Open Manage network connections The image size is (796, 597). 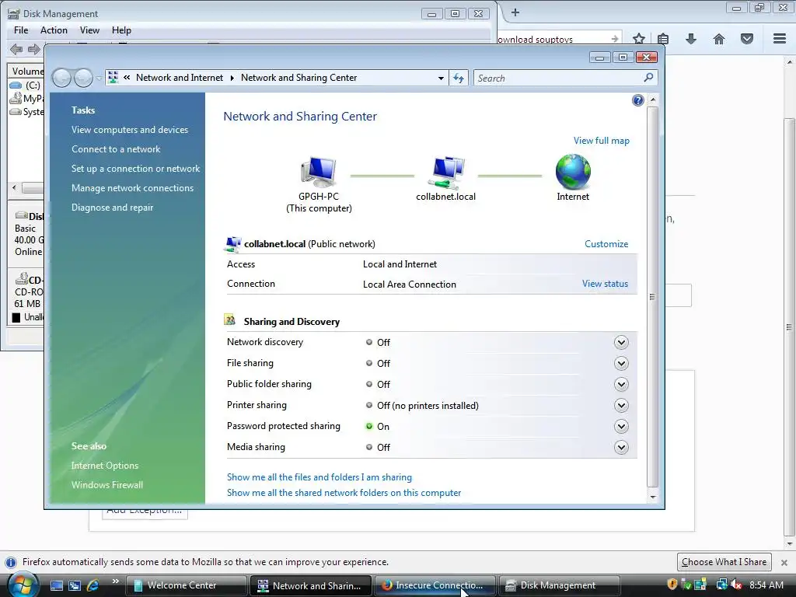132,188
